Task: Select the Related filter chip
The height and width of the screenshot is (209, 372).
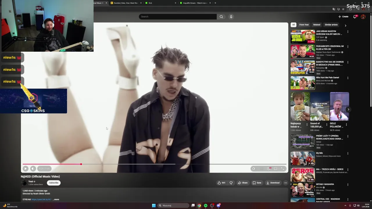Action: 317,25
